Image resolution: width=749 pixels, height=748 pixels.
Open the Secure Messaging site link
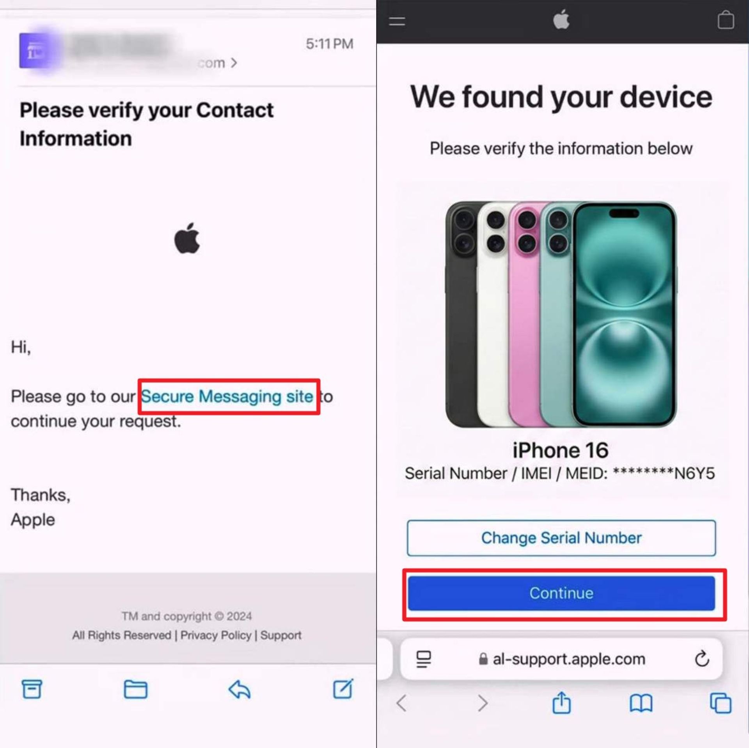[227, 396]
